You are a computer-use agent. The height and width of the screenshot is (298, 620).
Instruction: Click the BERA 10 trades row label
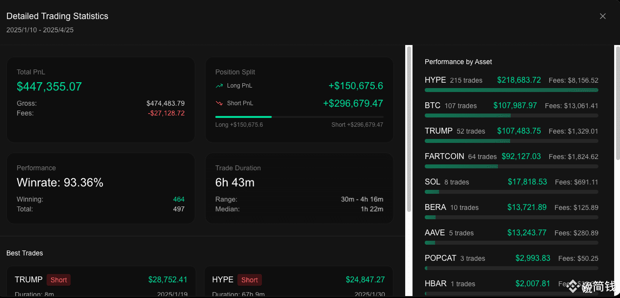point(452,207)
